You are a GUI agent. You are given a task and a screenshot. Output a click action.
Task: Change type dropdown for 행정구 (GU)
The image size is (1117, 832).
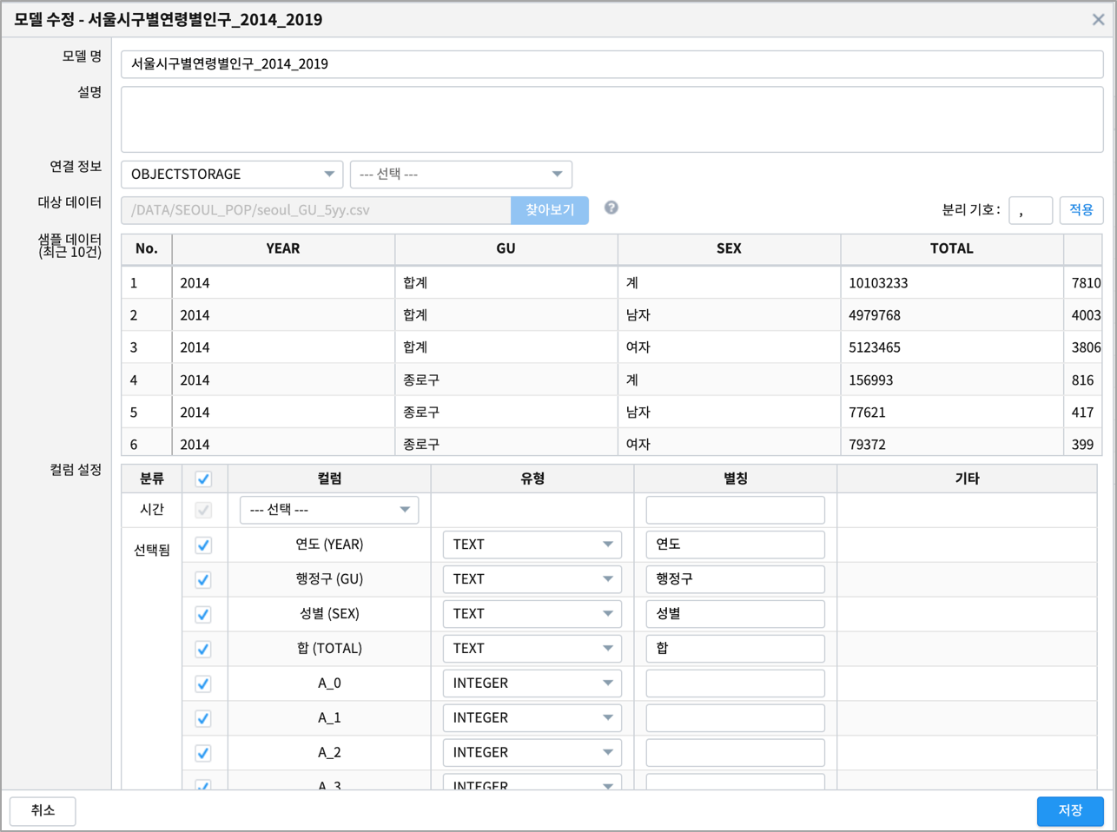532,579
